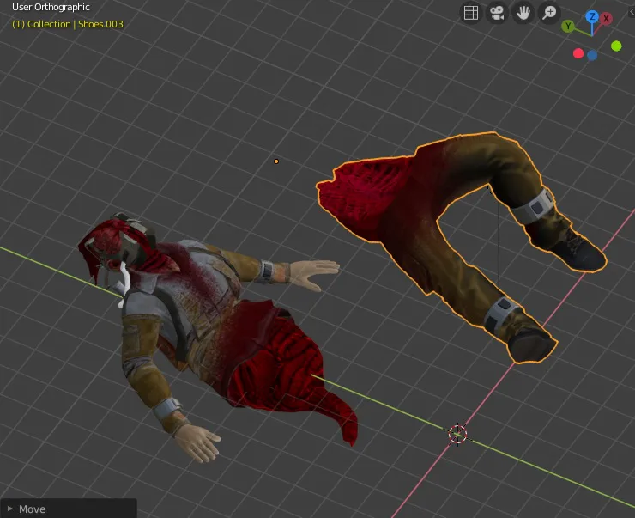Activate the pan view hand icon

pos(523,13)
